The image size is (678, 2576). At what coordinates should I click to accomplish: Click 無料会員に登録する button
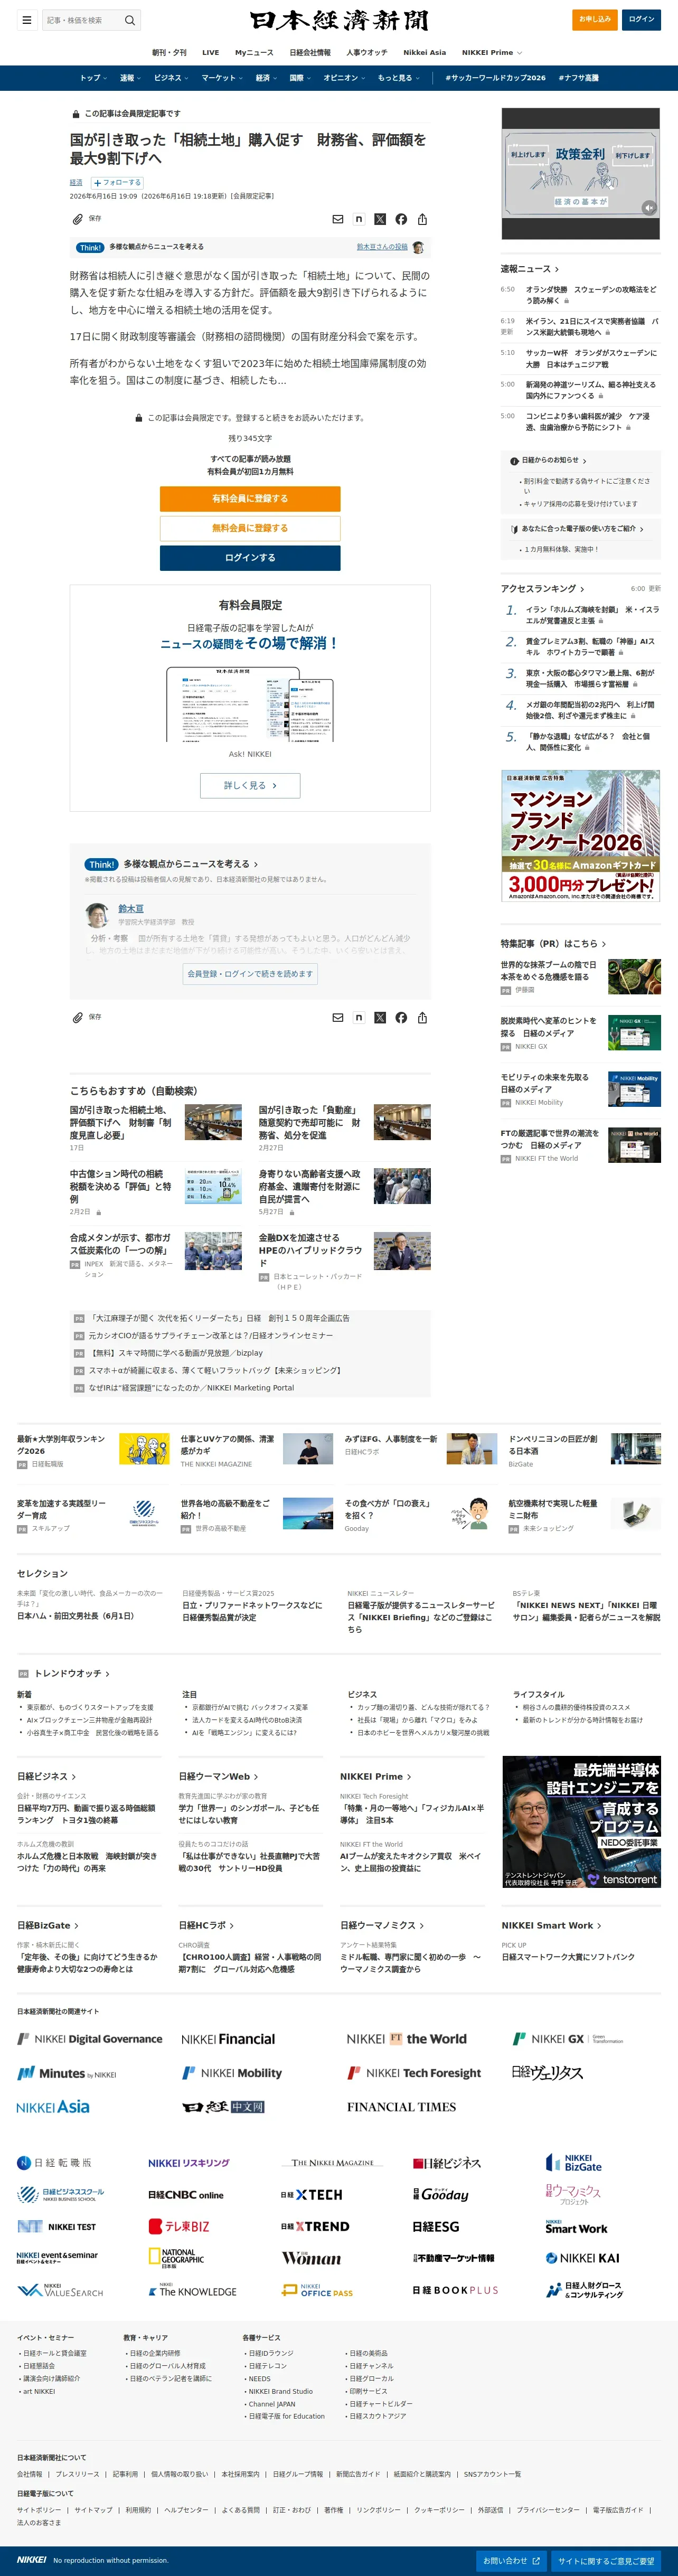[250, 528]
